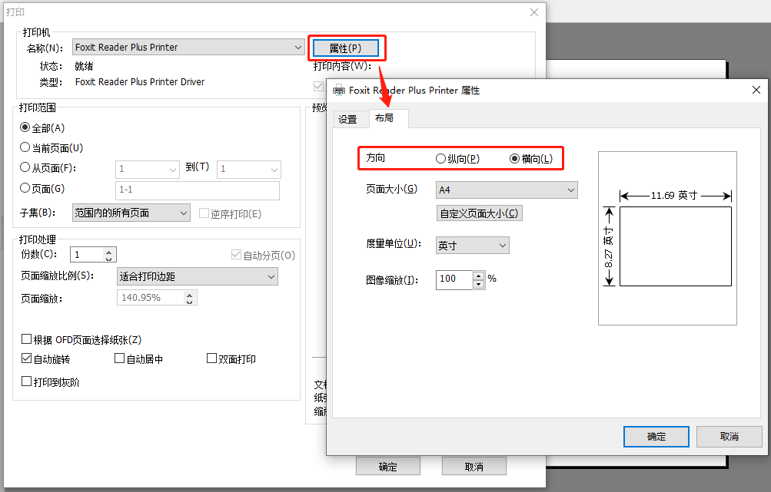The height and width of the screenshot is (492, 771).
Task: Enable the 双面打印 duplex checkbox
Action: (x=212, y=358)
